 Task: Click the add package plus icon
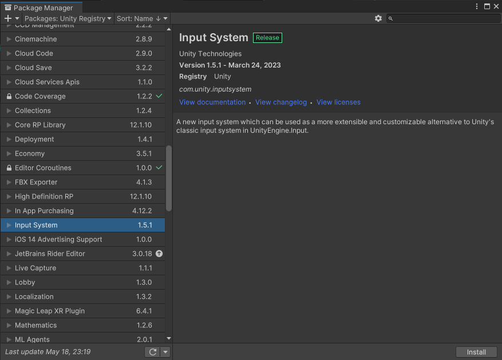8,18
